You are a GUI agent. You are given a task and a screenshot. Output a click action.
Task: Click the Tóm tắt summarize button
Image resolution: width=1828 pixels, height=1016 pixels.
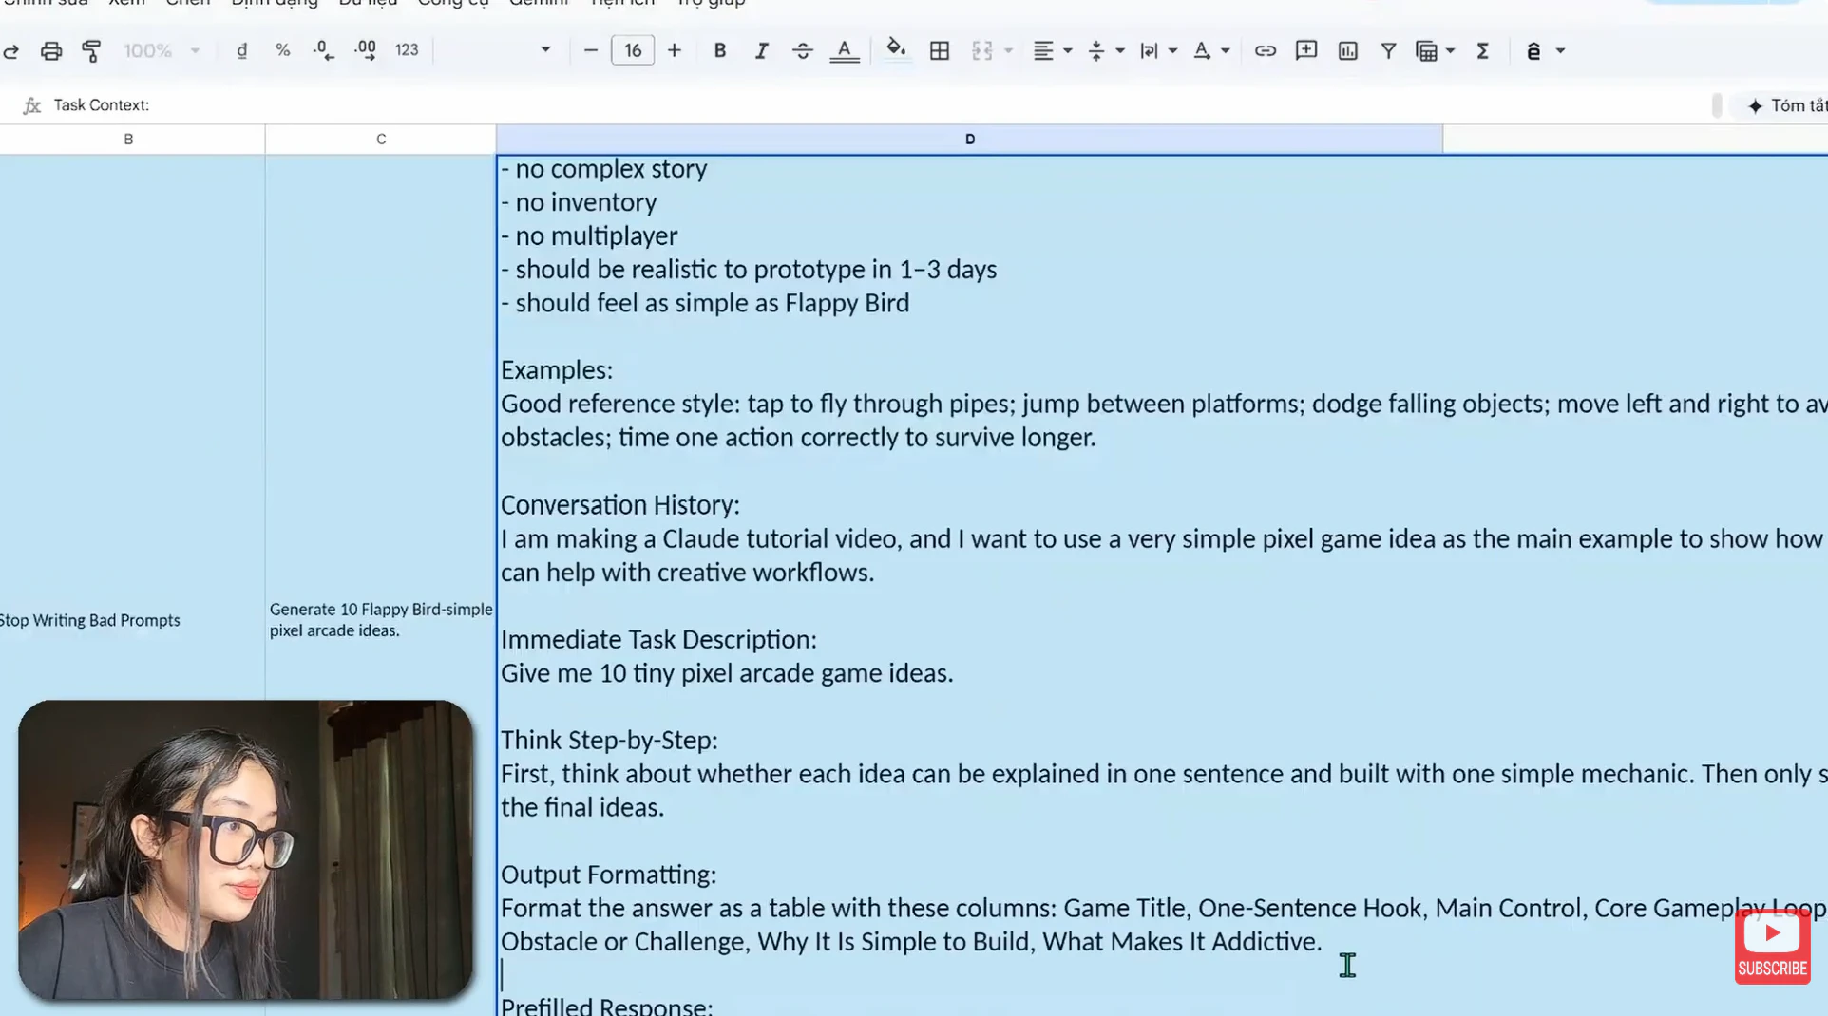[x=1786, y=105]
